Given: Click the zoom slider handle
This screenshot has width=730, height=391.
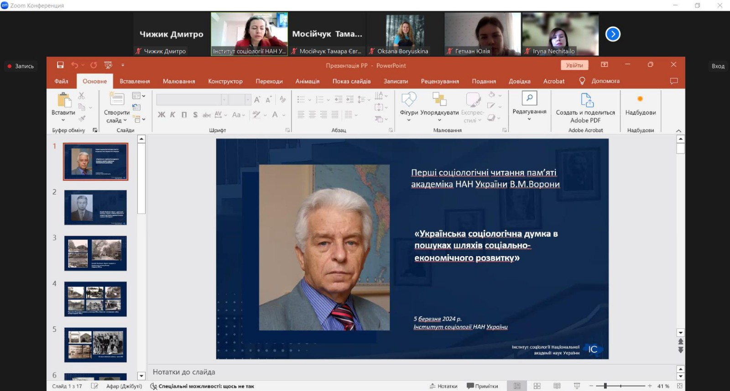Looking at the screenshot, I should (605, 386).
